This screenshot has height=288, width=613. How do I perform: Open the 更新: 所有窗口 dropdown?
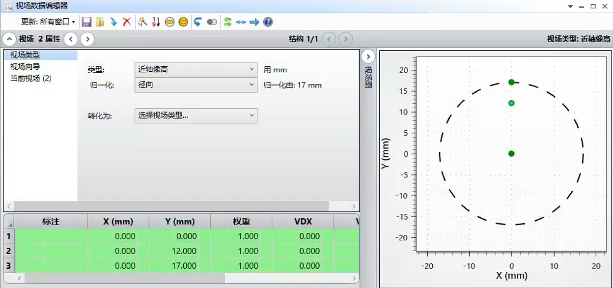[48, 22]
